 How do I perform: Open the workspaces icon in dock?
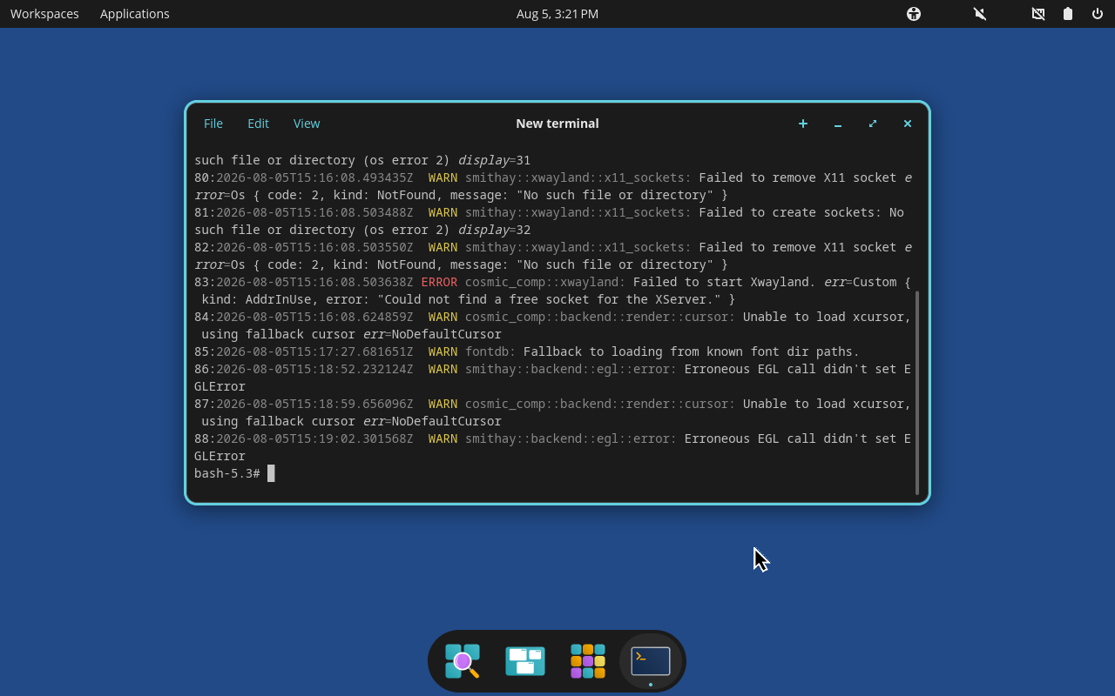(x=525, y=661)
